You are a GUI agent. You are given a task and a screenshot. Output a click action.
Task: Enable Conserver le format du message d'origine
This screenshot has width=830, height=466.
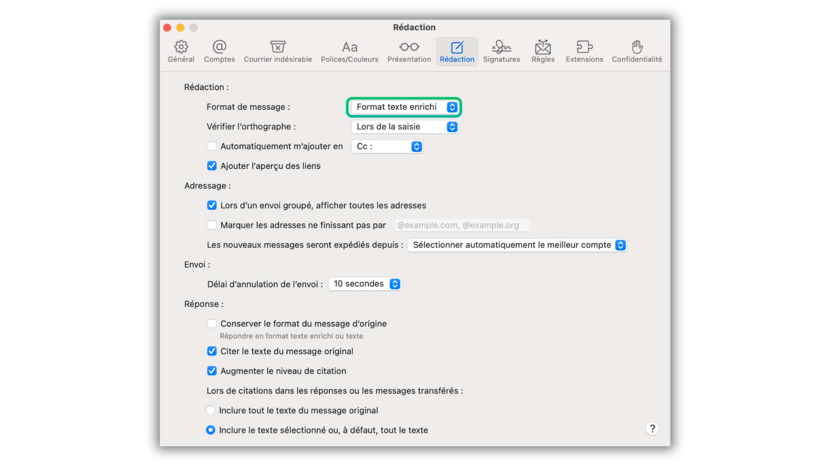tap(212, 324)
